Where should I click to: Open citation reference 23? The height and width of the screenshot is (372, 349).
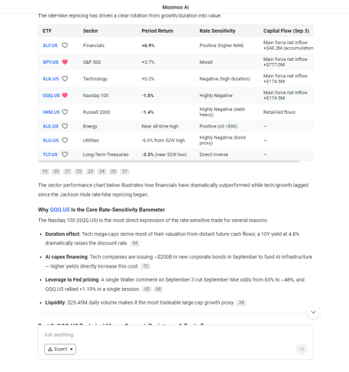[x=90, y=171]
